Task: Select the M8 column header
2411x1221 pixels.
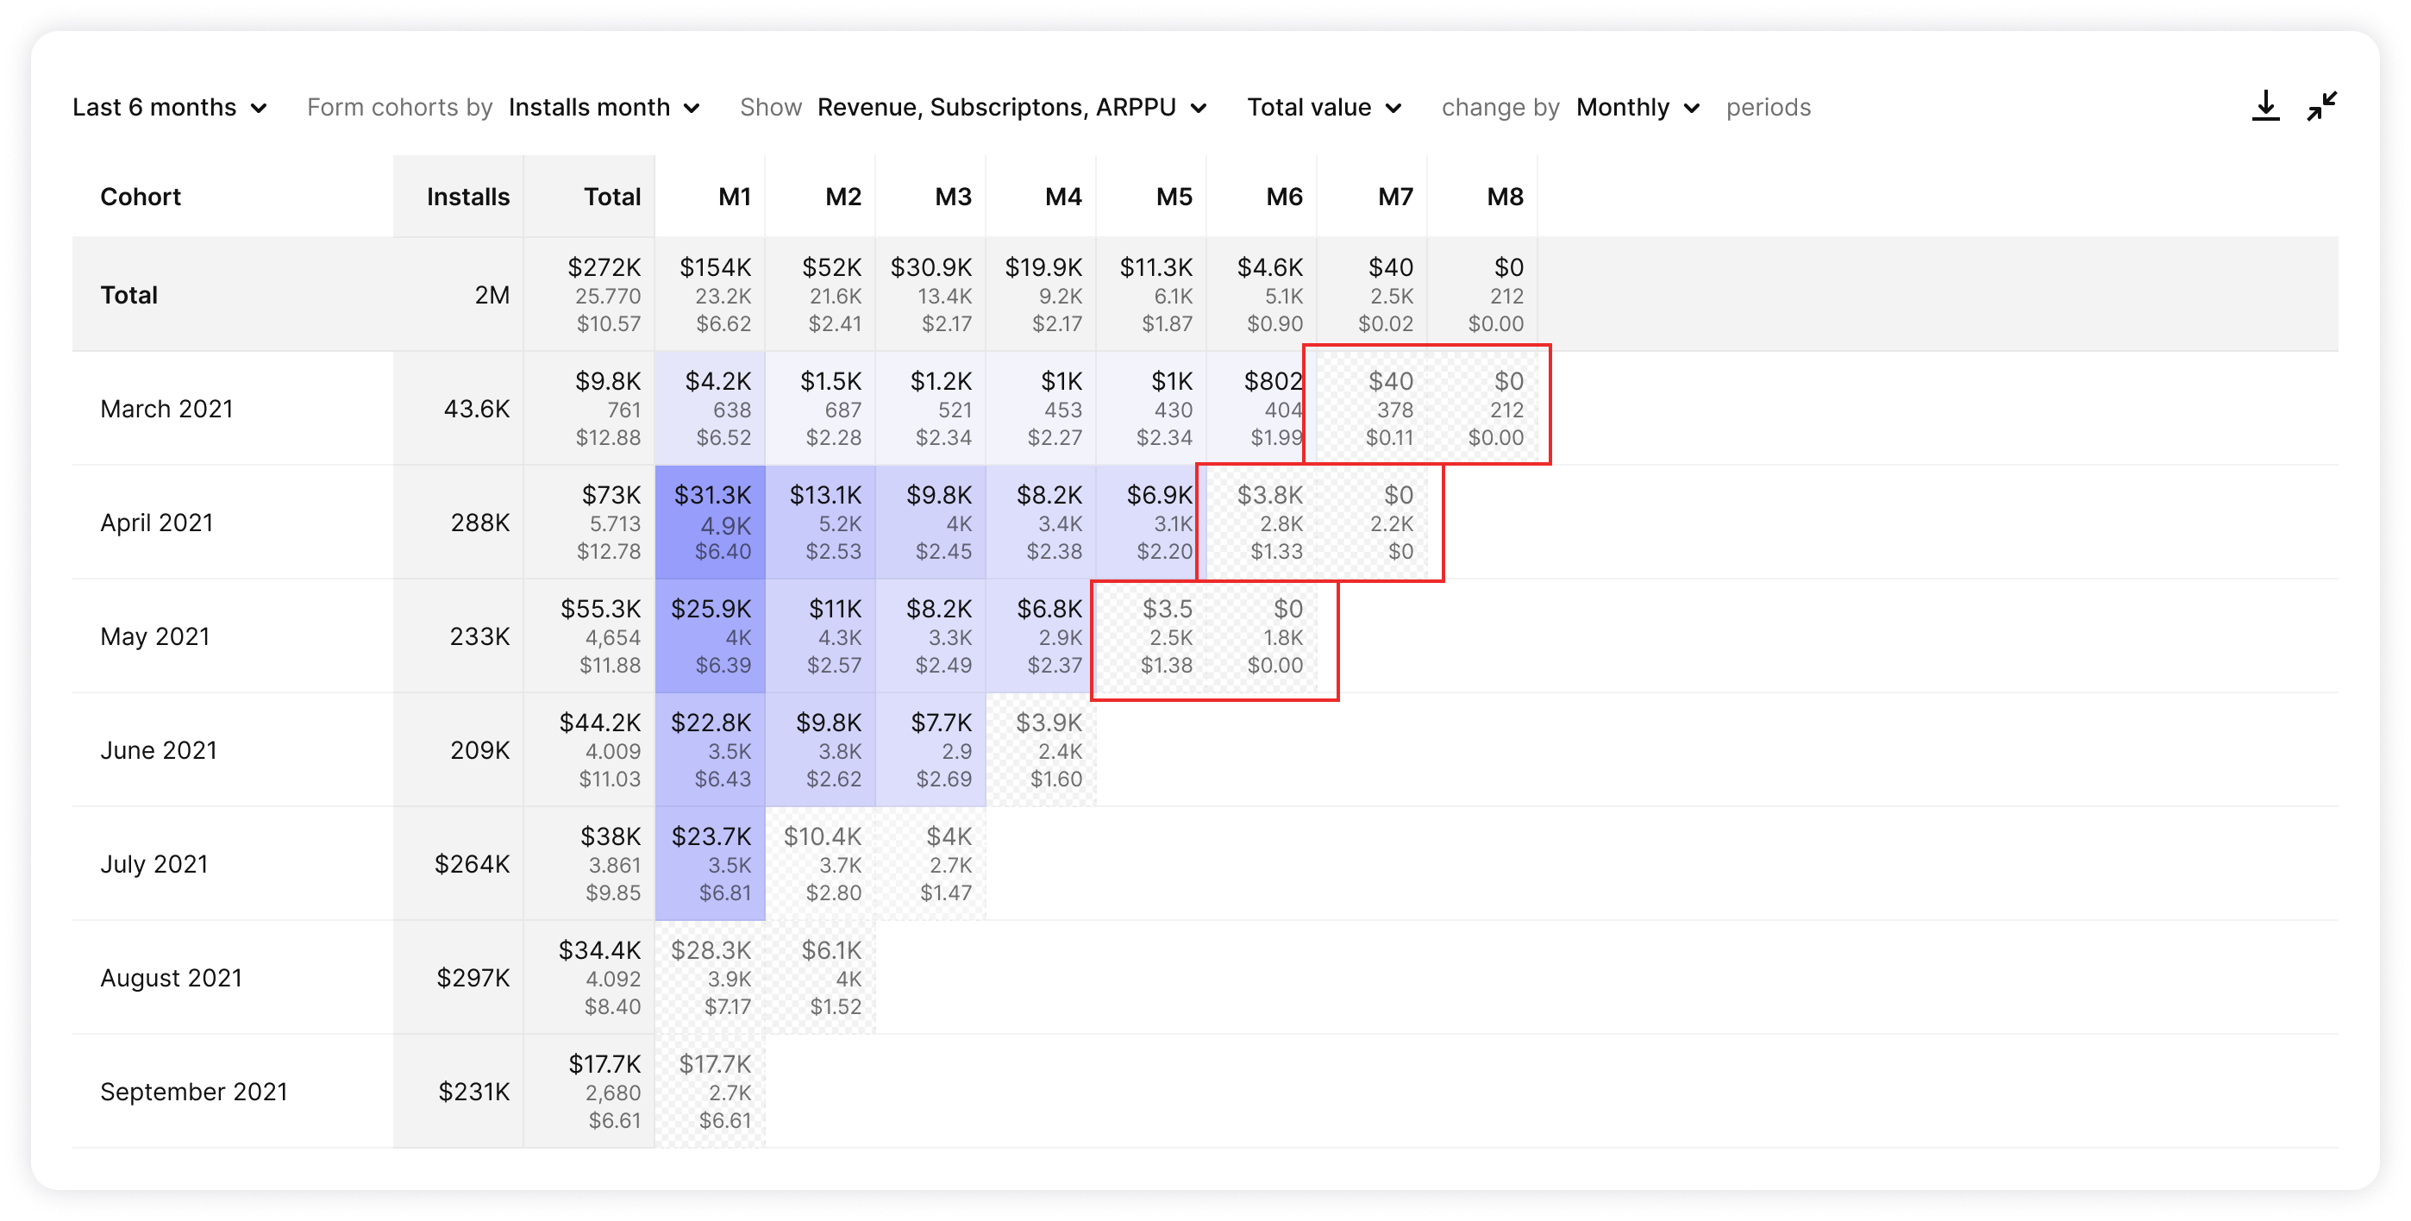Action: (x=1504, y=197)
